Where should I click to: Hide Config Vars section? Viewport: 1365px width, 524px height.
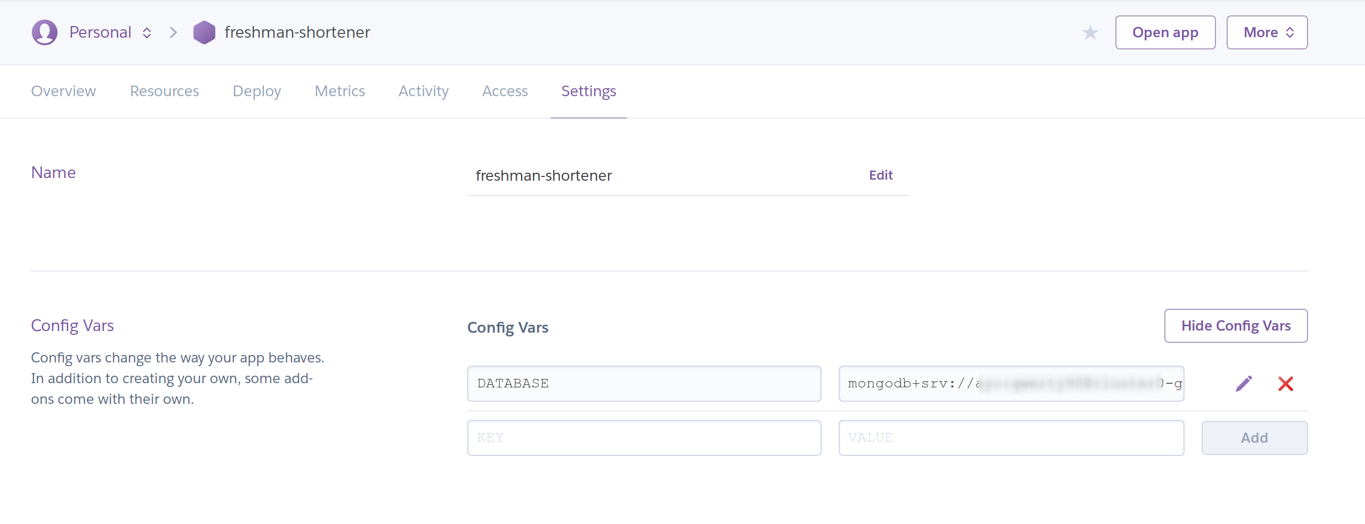1235,326
